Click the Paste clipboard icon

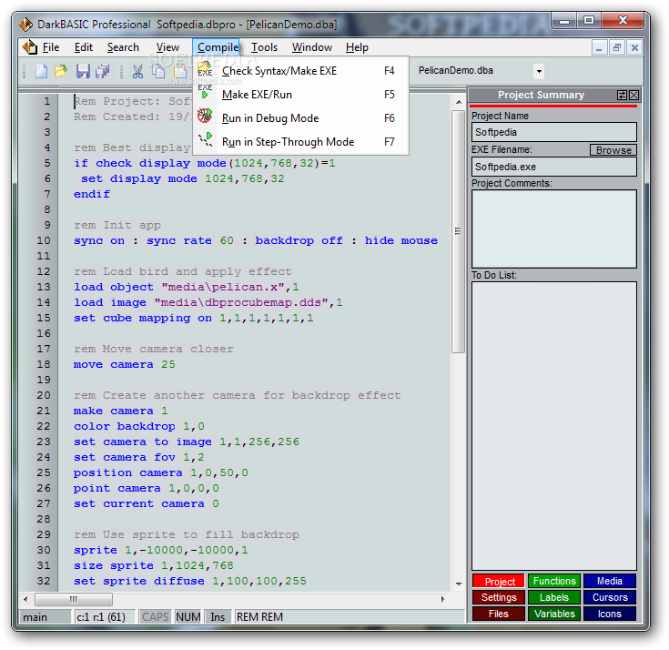point(181,71)
